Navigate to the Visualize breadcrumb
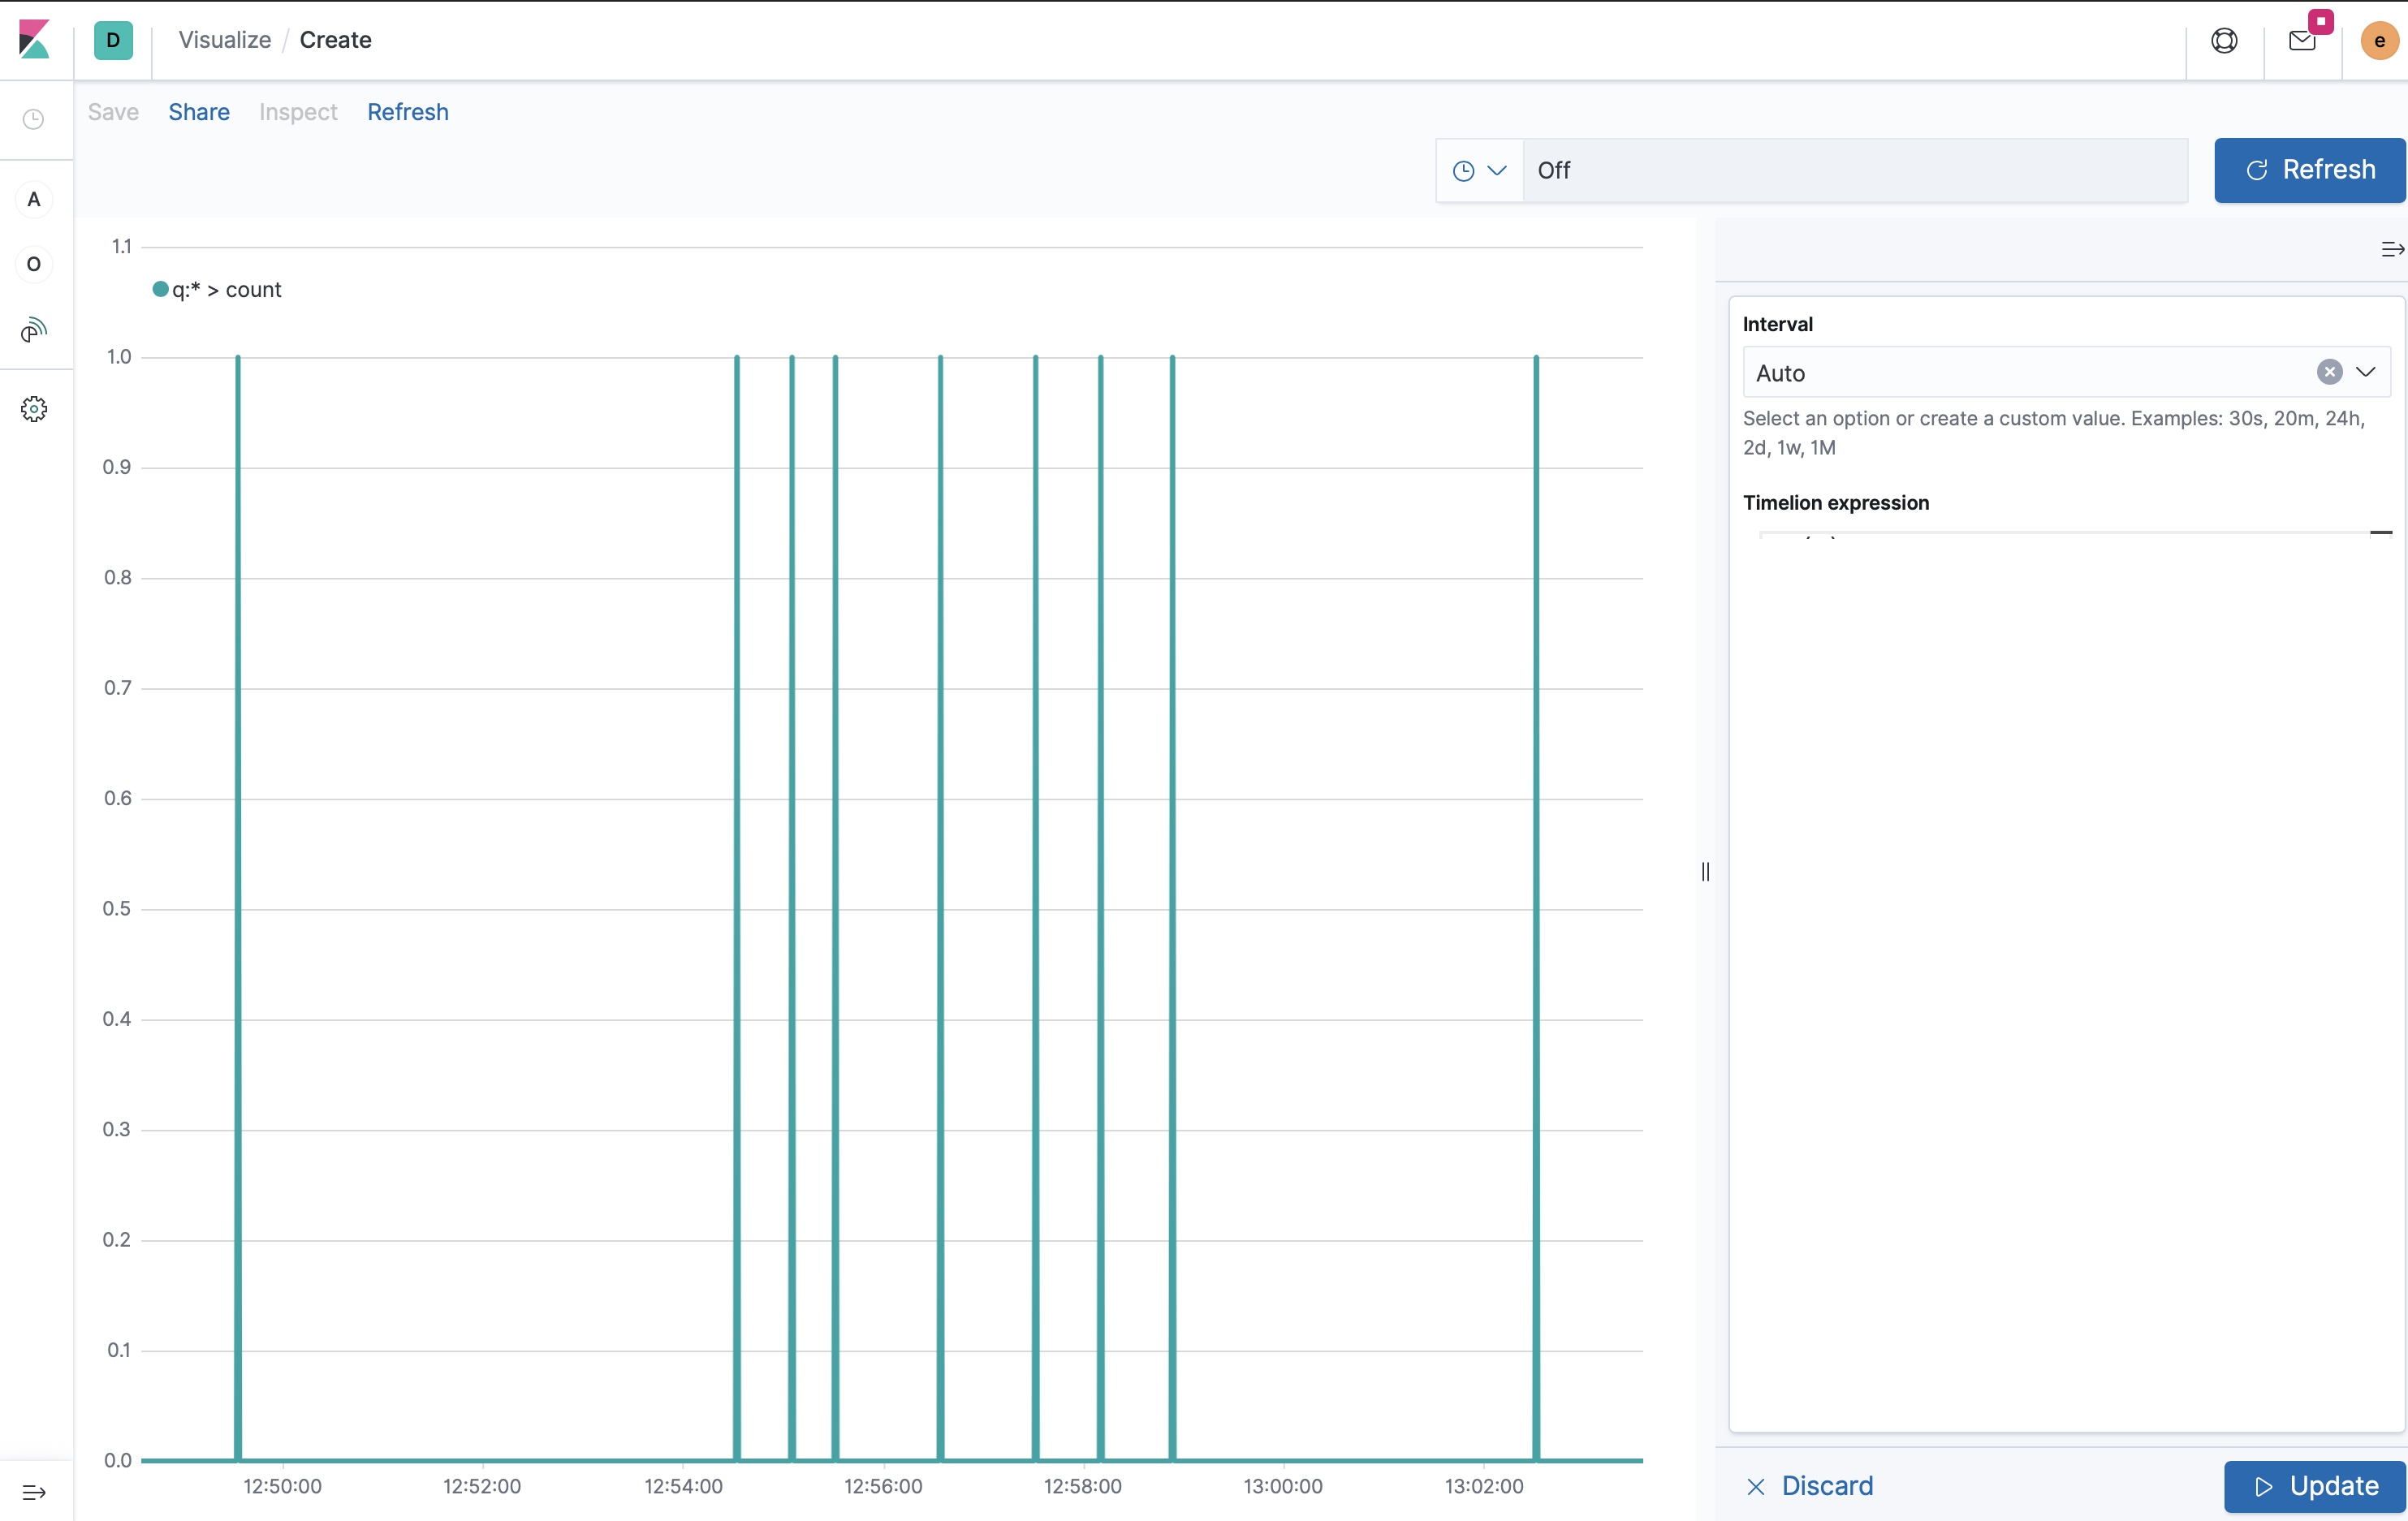Screen dimensions: 2408x1521 click(x=224, y=40)
